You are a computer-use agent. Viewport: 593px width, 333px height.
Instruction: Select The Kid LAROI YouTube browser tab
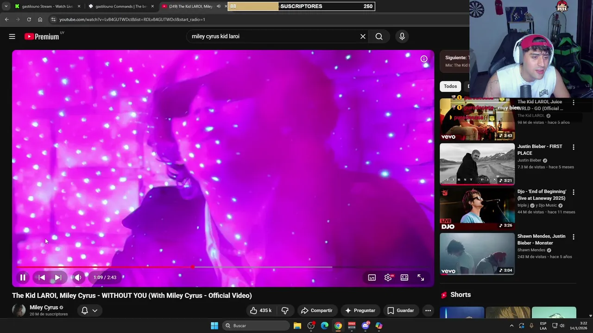(190, 6)
